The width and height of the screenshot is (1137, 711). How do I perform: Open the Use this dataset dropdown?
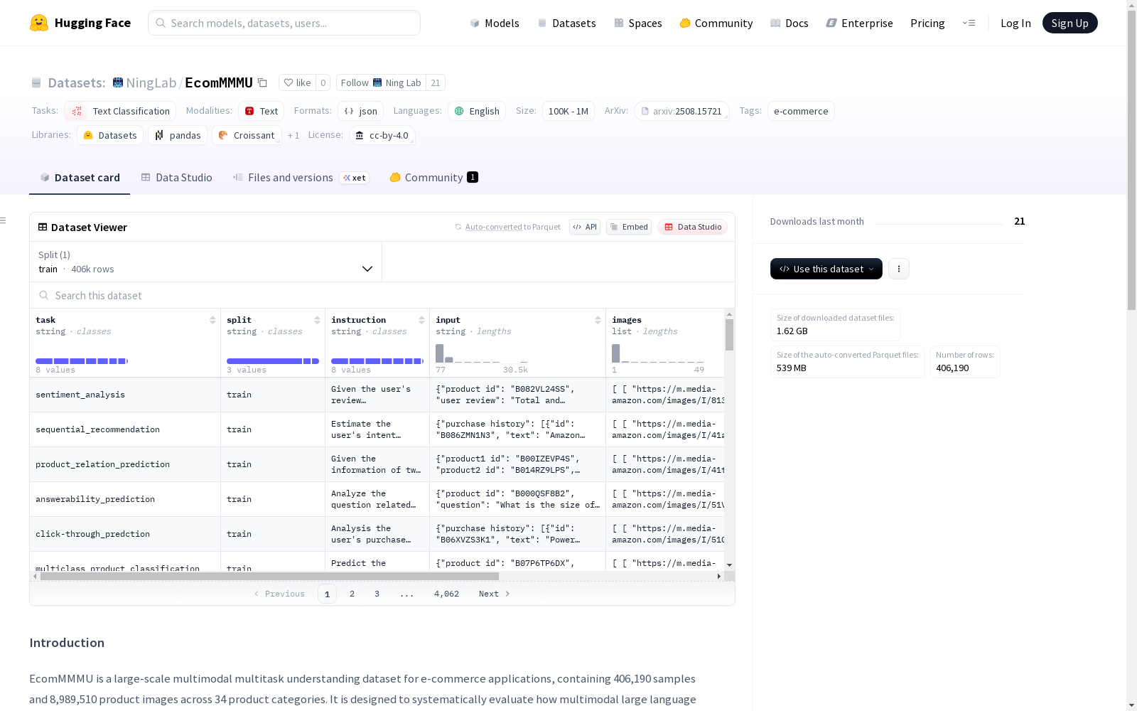(x=826, y=269)
